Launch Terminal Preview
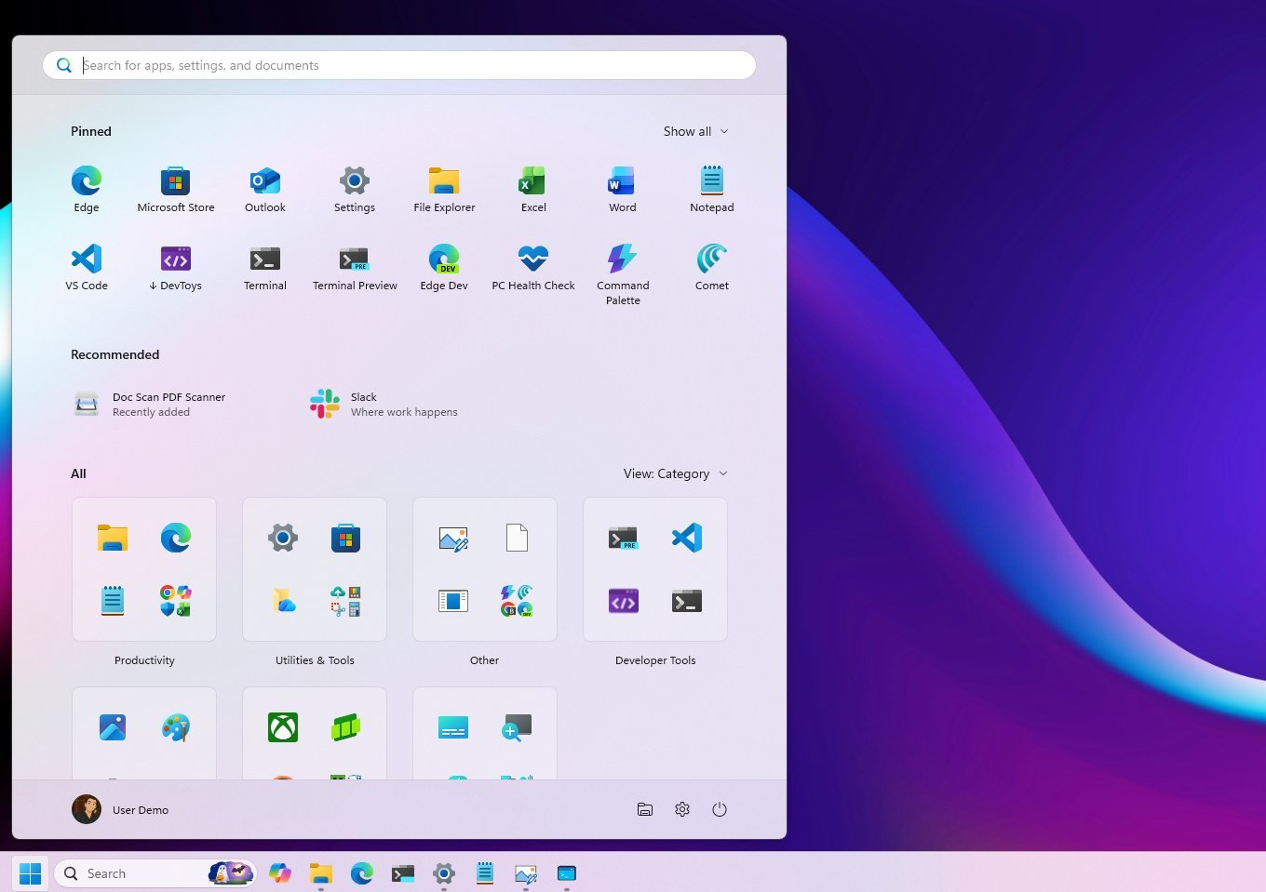 (x=354, y=267)
